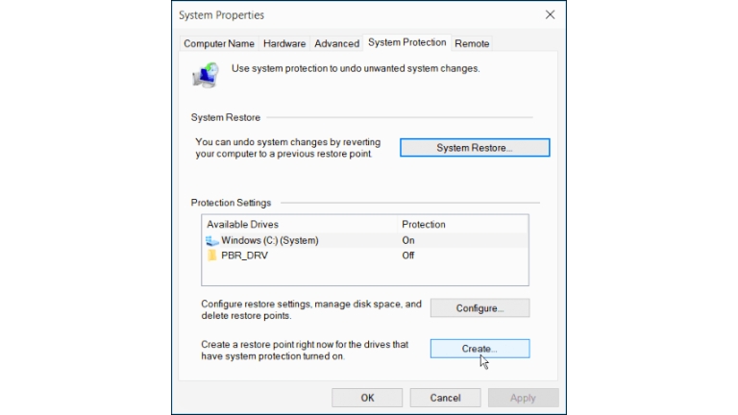Select the System Protection tab
This screenshot has height=415, width=738.
[x=407, y=42]
